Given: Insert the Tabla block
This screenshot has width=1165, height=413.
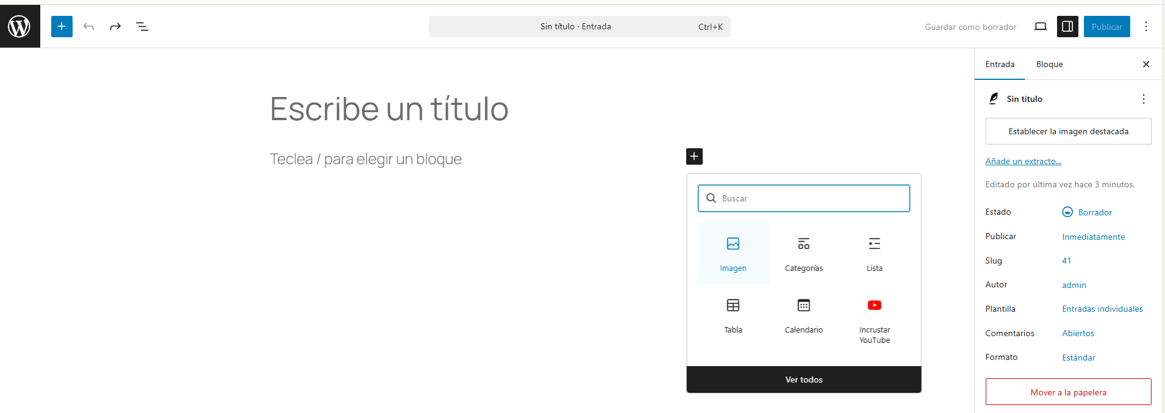Looking at the screenshot, I should tap(733, 315).
